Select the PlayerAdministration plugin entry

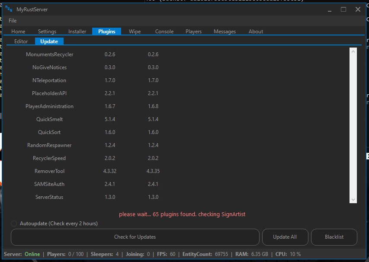(x=49, y=106)
